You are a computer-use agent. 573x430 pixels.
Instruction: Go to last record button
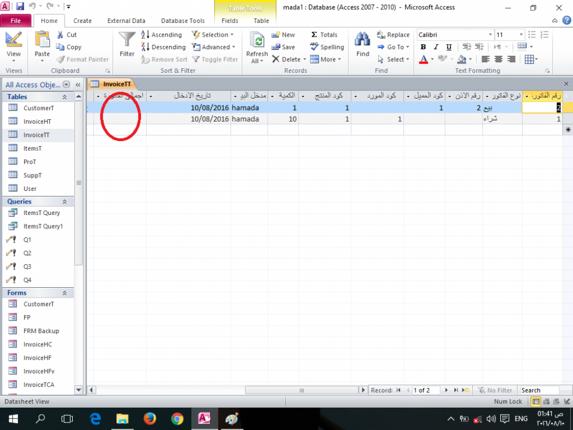(456, 390)
